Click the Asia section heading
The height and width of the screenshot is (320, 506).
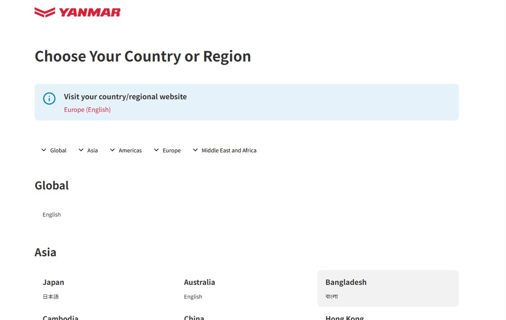45,252
